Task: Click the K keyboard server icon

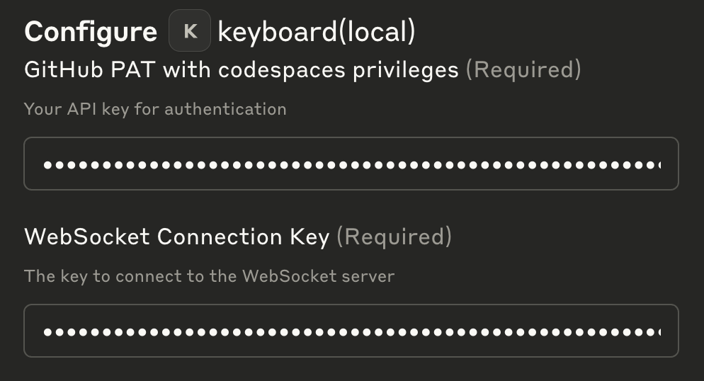Action: point(190,30)
